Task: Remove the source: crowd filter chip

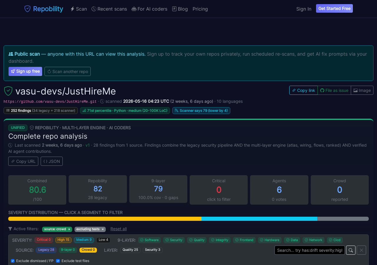Action: [69, 229]
